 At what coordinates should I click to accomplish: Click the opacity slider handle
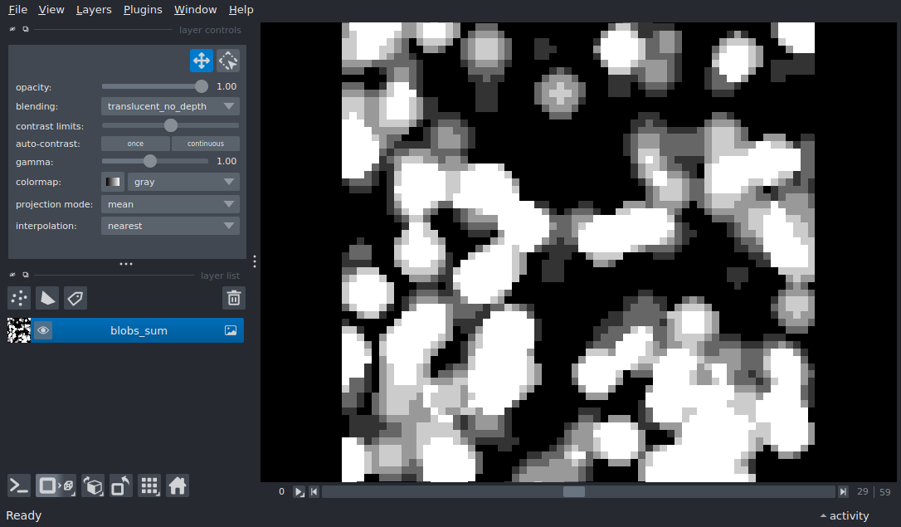click(202, 86)
